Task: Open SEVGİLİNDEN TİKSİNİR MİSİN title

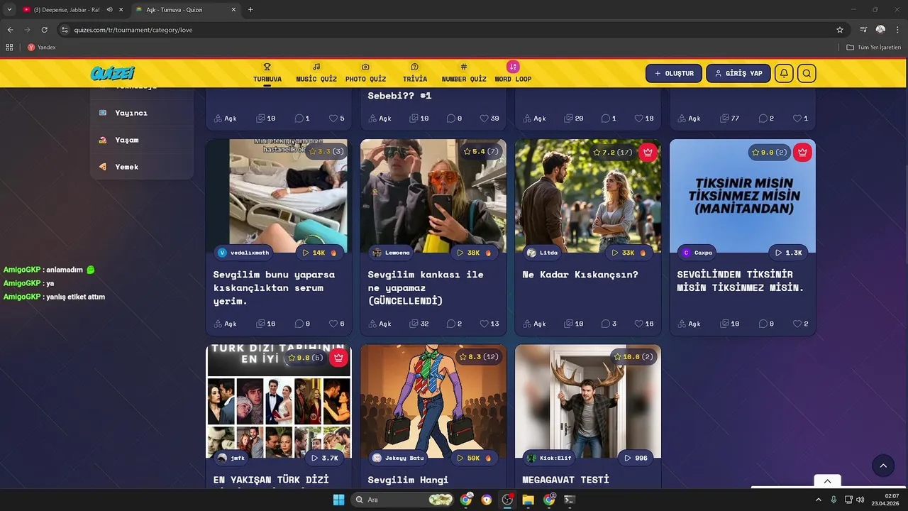Action: point(741,281)
